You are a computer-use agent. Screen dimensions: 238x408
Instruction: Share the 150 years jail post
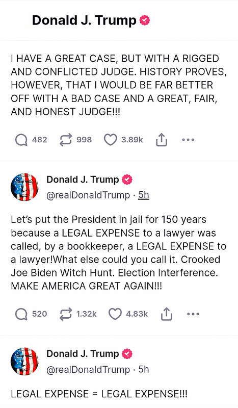pos(167,314)
